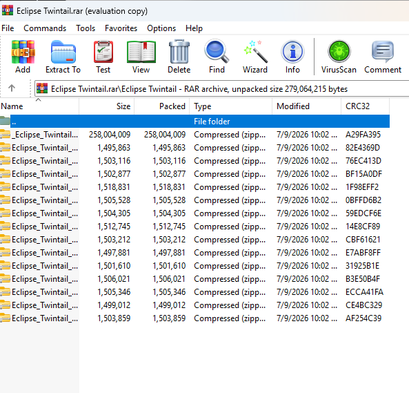Click the WinRAR icon in the address bar
409x393 pixels.
click(42, 88)
